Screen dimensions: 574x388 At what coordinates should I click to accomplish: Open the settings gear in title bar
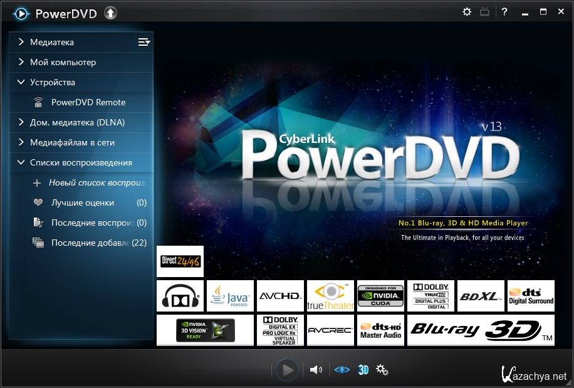tap(467, 12)
